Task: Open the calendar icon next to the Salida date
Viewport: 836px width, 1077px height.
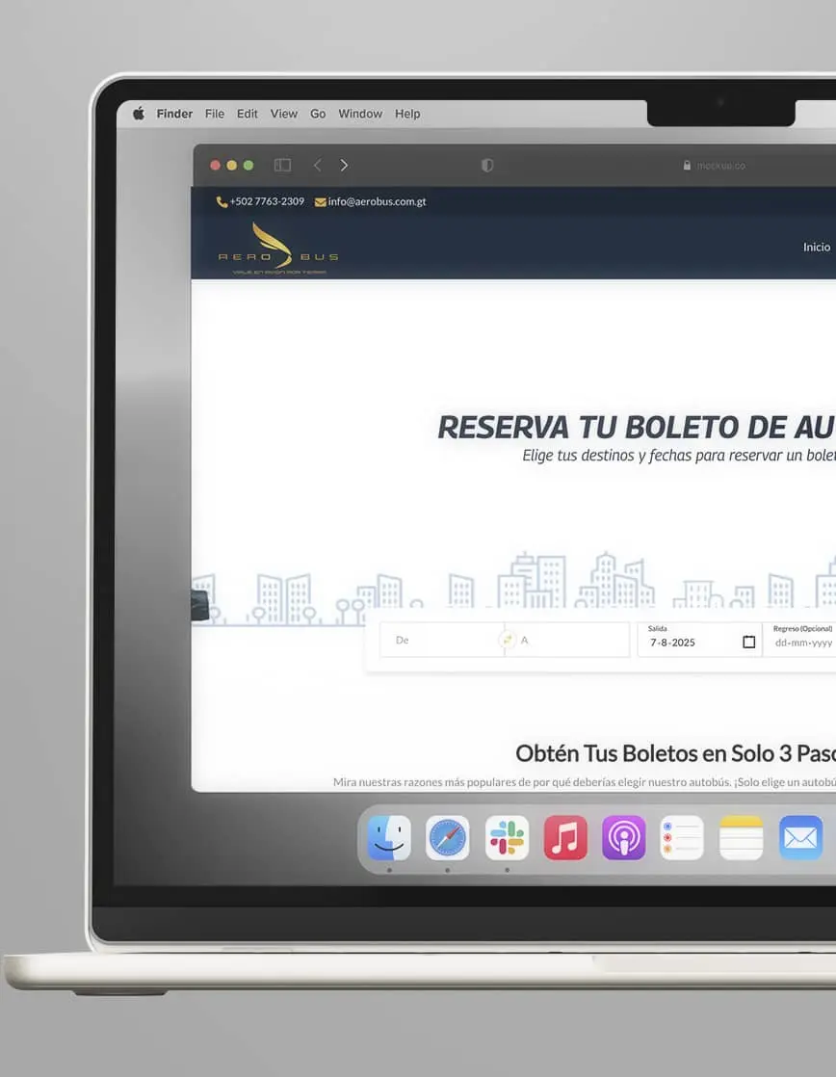Action: pyautogui.click(x=749, y=642)
